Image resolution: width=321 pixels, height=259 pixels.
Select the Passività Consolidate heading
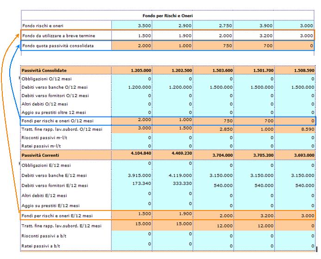tap(44, 70)
